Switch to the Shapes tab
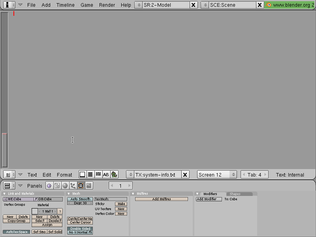The width and height of the screenshot is (316, 237). click(x=235, y=194)
